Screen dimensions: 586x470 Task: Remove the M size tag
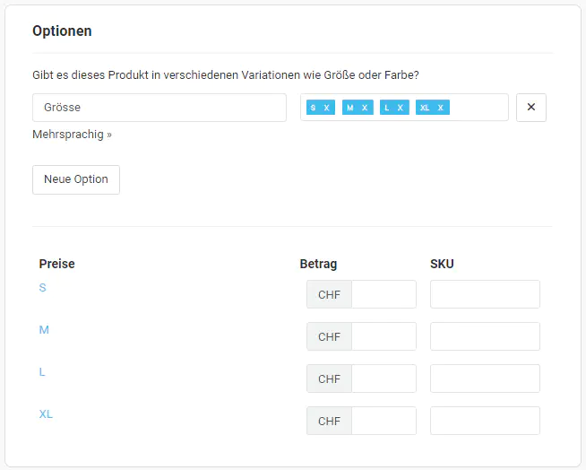point(365,108)
